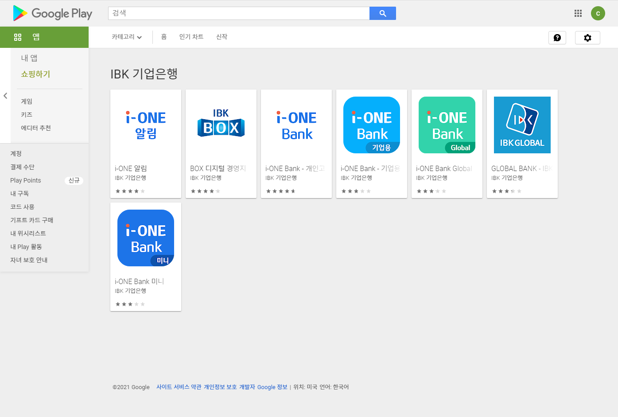Open the 계정 link
This screenshot has width=618, height=417.
(x=16, y=154)
